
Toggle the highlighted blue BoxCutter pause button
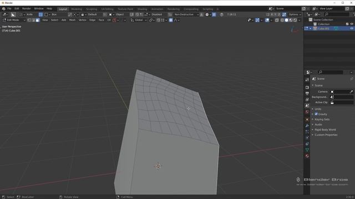click(214, 14)
